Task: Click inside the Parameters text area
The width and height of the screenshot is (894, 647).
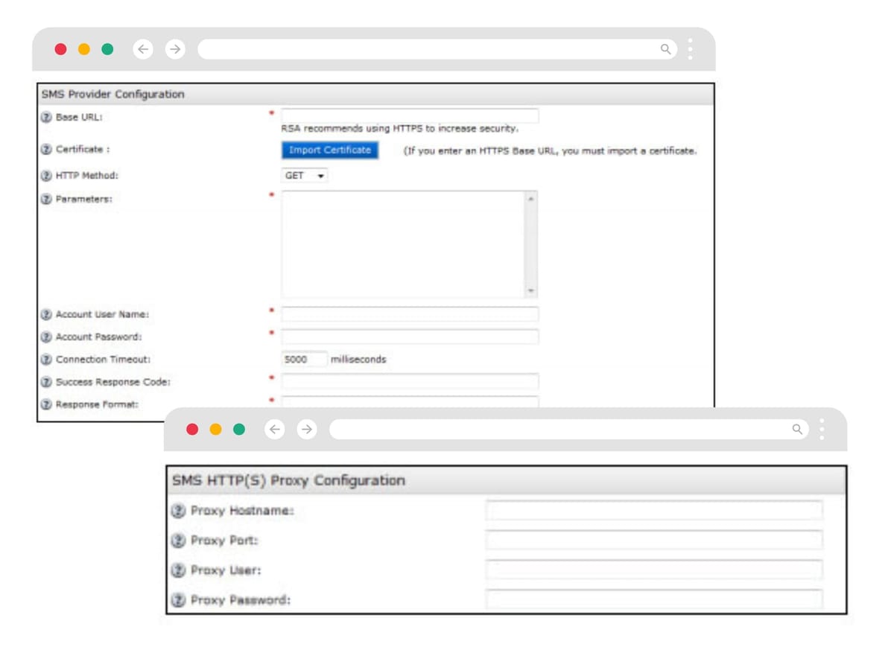Action: click(x=402, y=244)
